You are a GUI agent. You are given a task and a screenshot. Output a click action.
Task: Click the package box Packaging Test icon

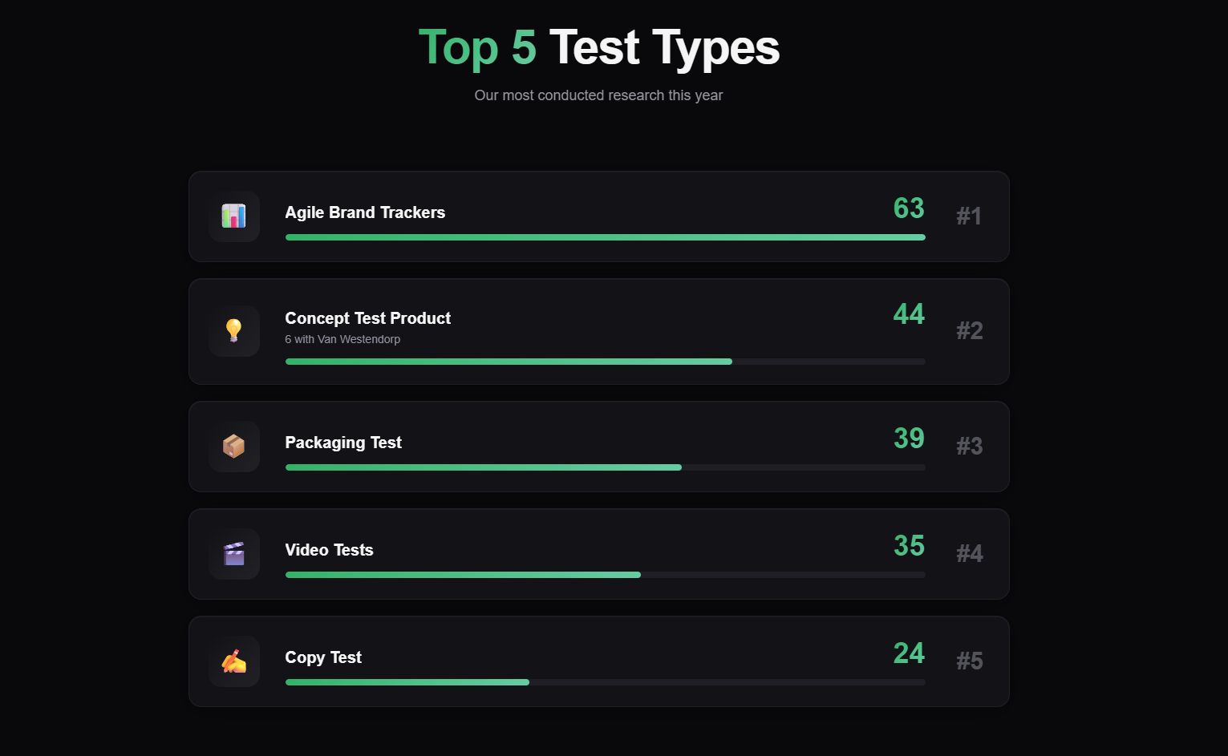coord(233,447)
